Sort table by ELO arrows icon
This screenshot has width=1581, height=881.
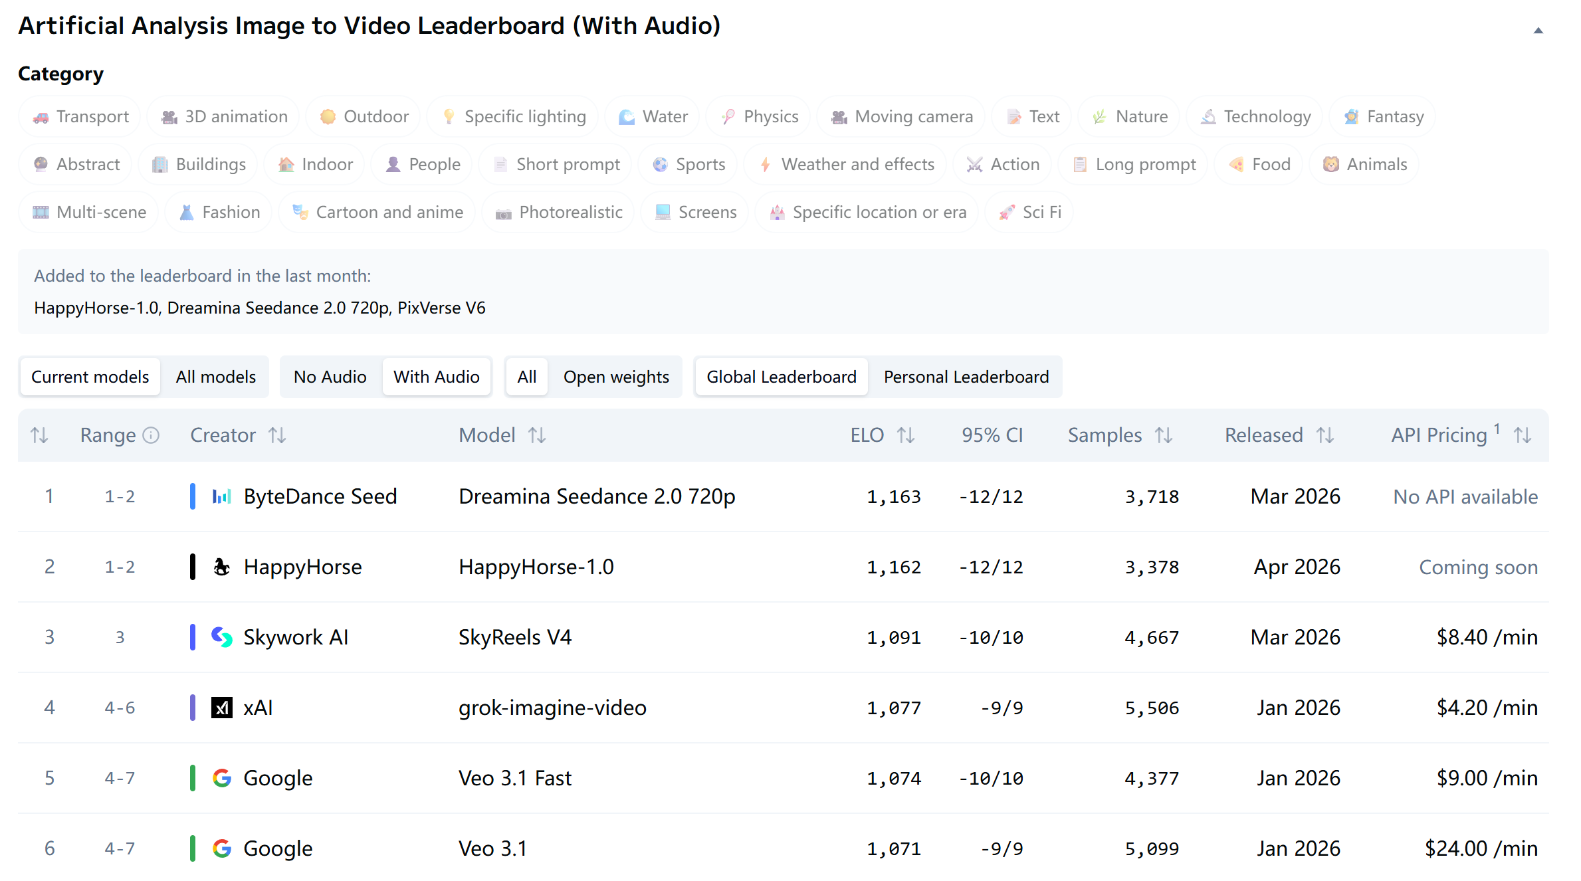click(906, 435)
